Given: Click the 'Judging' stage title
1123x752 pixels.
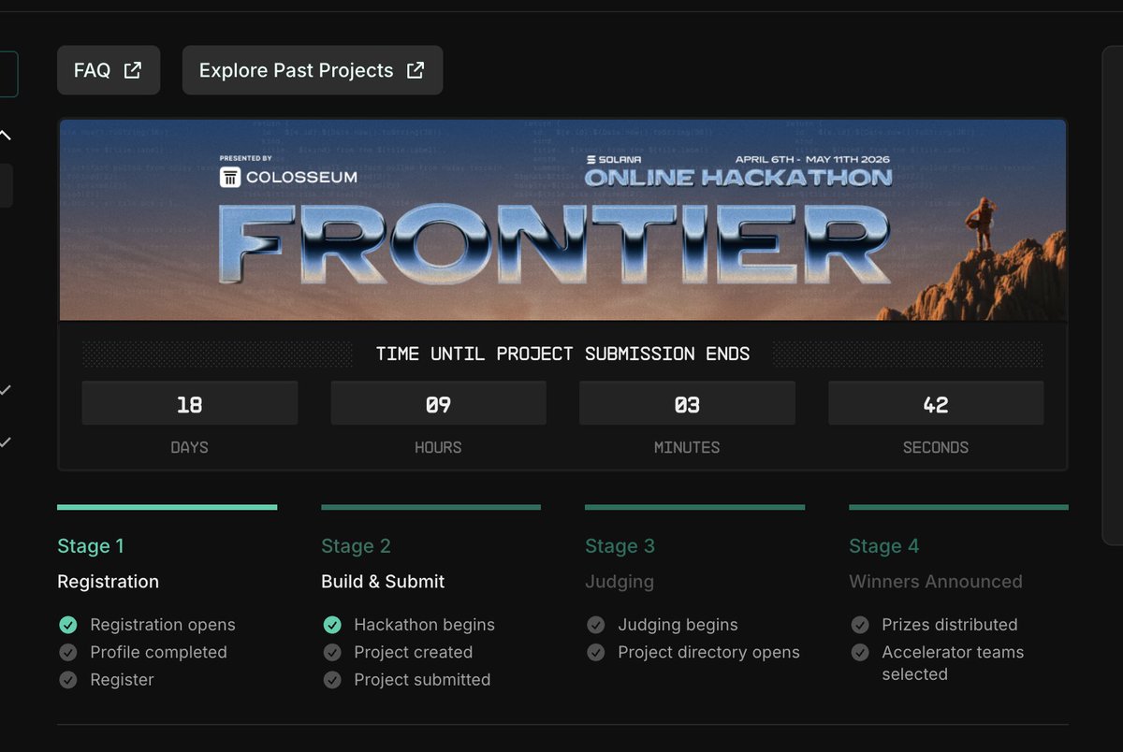Looking at the screenshot, I should tap(620, 582).
